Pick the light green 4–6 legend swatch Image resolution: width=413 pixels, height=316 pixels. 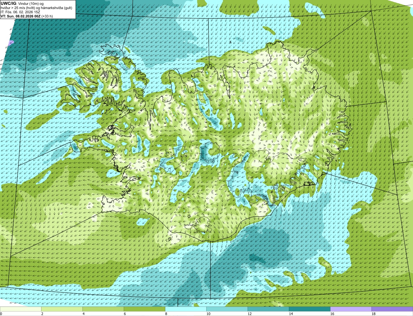[103, 309]
